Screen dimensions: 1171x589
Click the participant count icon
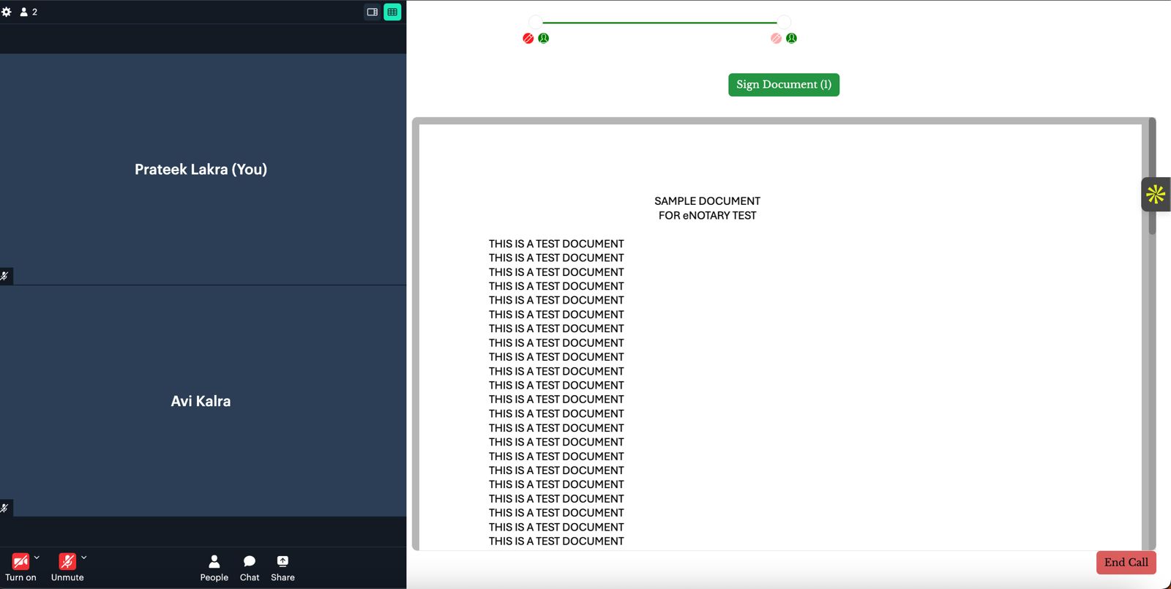[x=28, y=12]
